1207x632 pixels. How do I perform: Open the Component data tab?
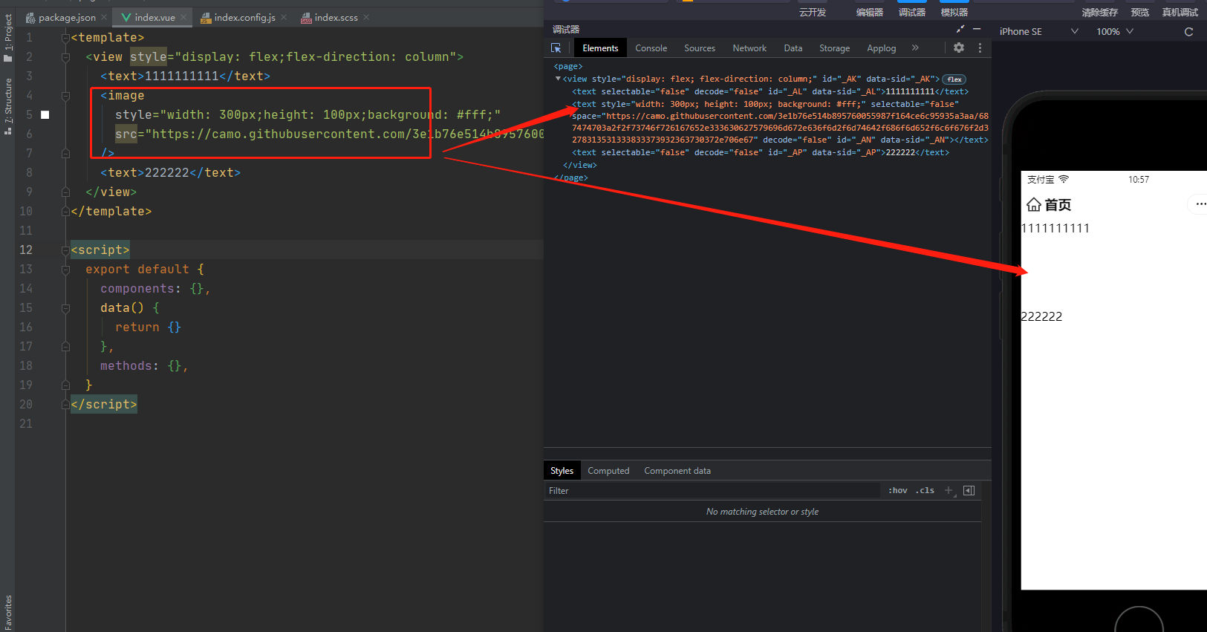(677, 471)
